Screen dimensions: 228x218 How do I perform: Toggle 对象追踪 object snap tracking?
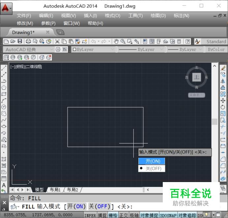pyautogui.click(x=187, y=215)
